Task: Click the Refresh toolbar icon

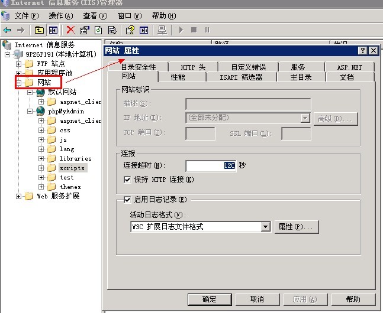Action: click(98, 30)
